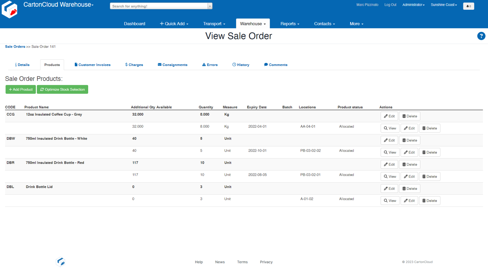Click product name '750ml Insulated Drink Bottle - Red'
Viewport: 488px width, 275px height.
pos(55,163)
